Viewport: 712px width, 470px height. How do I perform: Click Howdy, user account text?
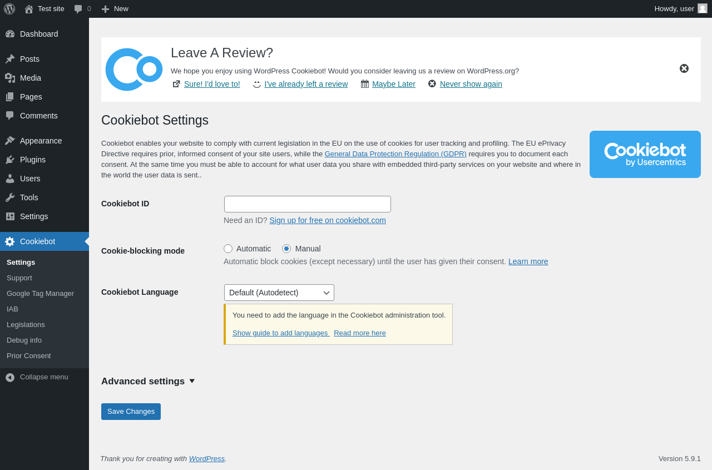coord(674,9)
